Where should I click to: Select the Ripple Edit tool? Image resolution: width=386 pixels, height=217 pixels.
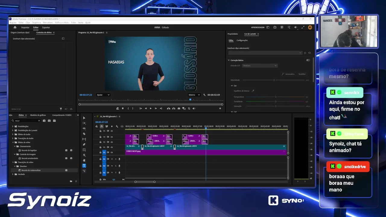coord(84,128)
